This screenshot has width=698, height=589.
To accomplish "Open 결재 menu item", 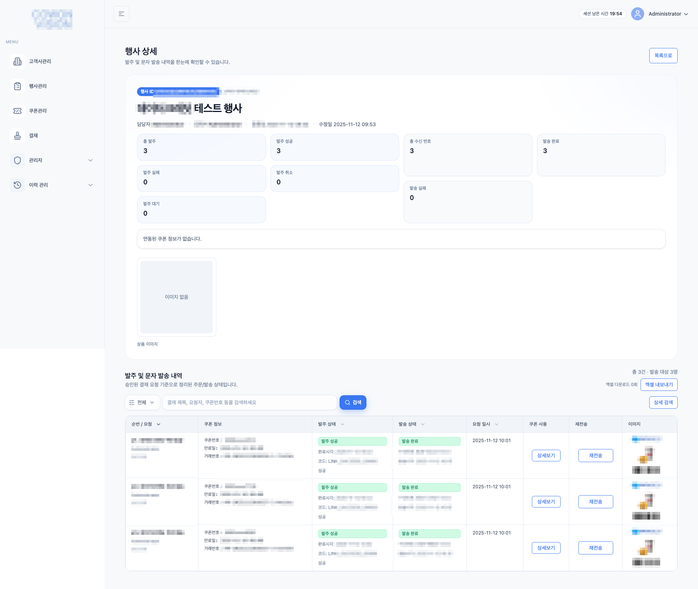I will click(33, 136).
